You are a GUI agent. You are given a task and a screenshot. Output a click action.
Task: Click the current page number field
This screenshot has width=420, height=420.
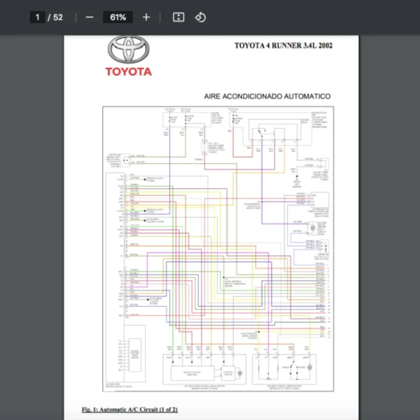(38, 17)
